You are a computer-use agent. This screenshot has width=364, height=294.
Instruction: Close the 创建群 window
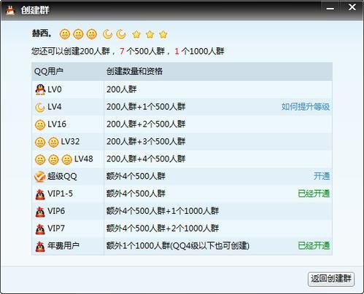tap(352, 7)
